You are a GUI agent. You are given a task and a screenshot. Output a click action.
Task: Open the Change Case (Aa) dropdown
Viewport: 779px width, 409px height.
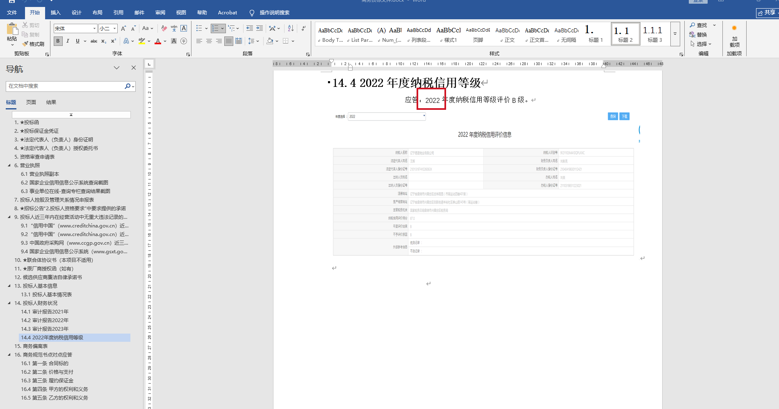(148, 28)
